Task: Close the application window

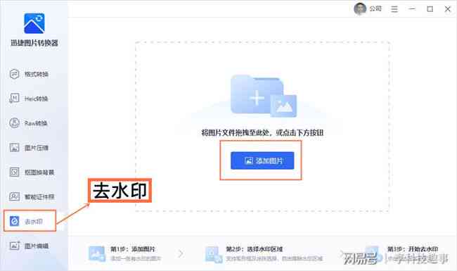Action: pyautogui.click(x=448, y=9)
